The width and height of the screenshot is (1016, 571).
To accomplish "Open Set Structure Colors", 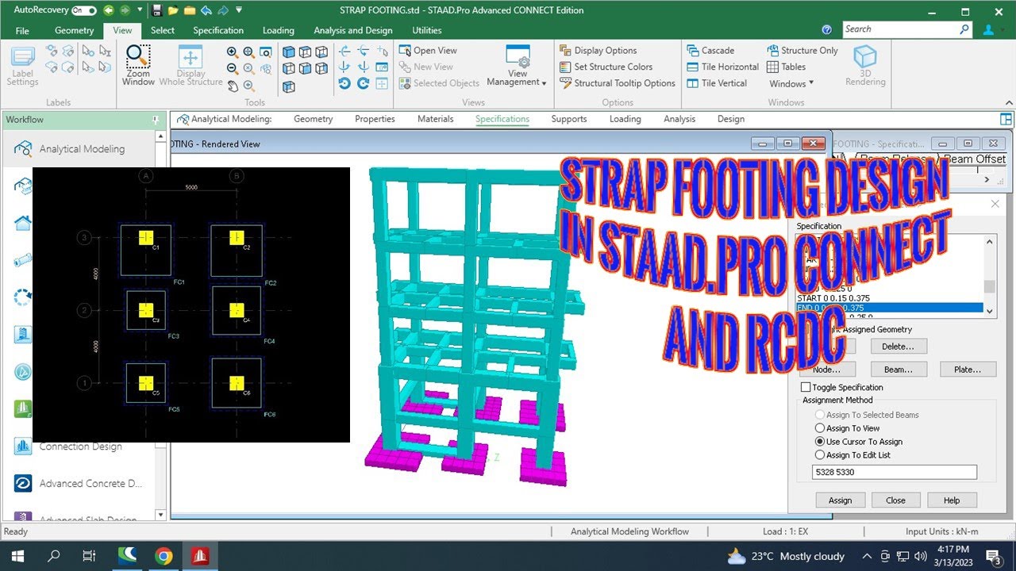I will click(x=606, y=67).
